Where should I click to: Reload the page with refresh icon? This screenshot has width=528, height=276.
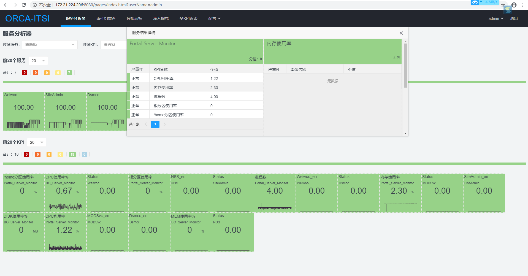24,5
